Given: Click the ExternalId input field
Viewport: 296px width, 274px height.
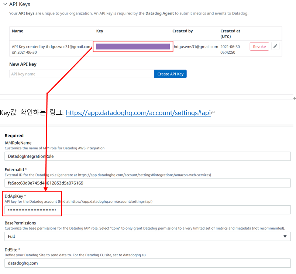Looking at the screenshot, I should coord(147,183).
